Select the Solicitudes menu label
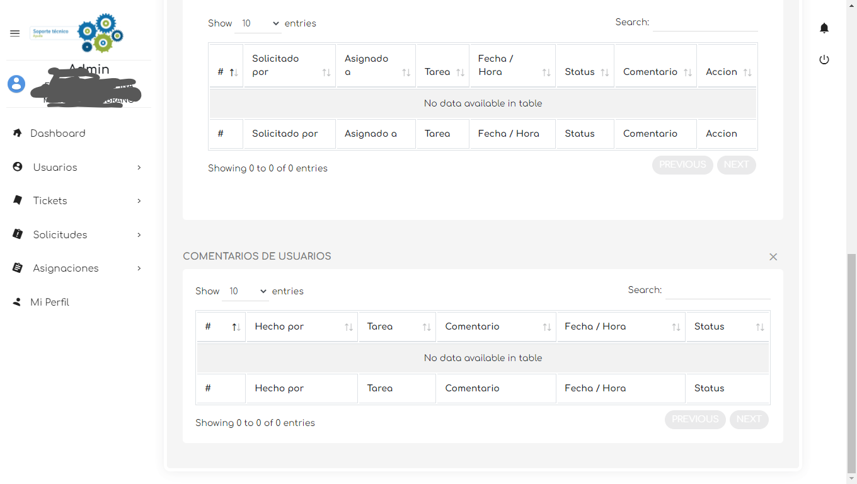The image size is (857, 484). click(60, 234)
